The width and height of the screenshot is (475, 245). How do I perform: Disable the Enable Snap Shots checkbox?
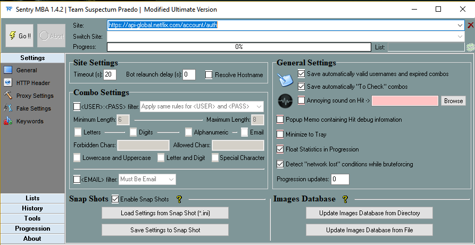tap(115, 199)
